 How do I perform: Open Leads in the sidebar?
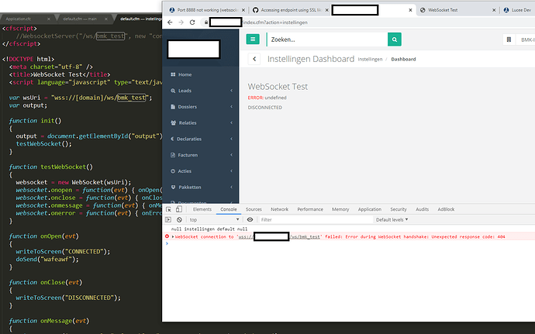pos(185,91)
